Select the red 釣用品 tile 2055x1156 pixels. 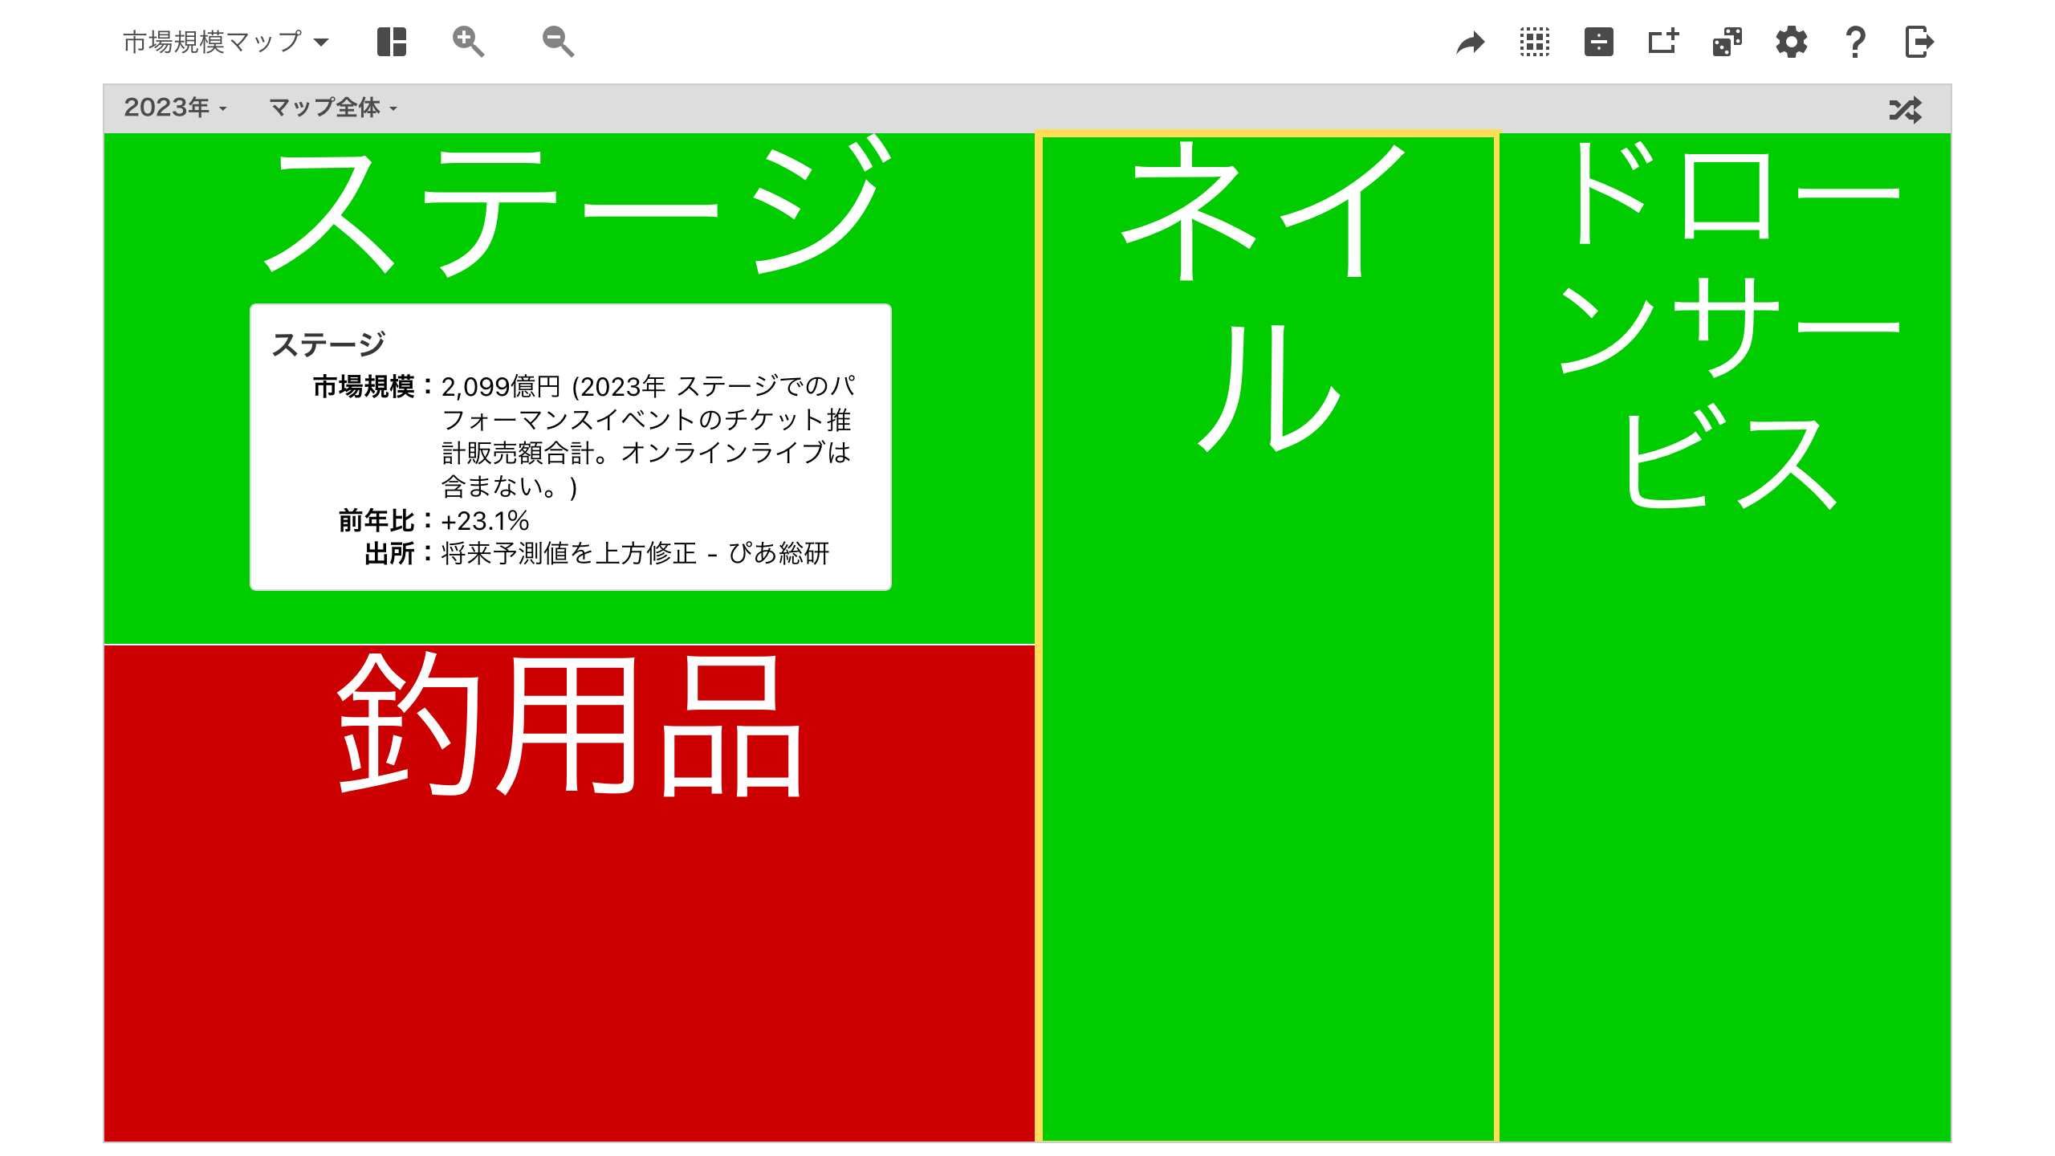570,893
